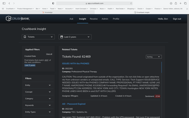Open the Resolve navigation item
189x118 pixels.
click(94, 19)
